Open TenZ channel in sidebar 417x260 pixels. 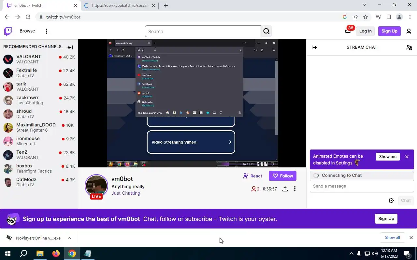39,155
